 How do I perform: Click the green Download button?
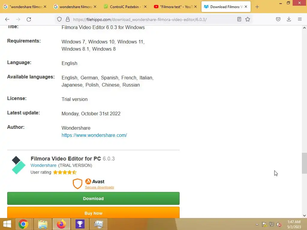[x=94, y=199]
